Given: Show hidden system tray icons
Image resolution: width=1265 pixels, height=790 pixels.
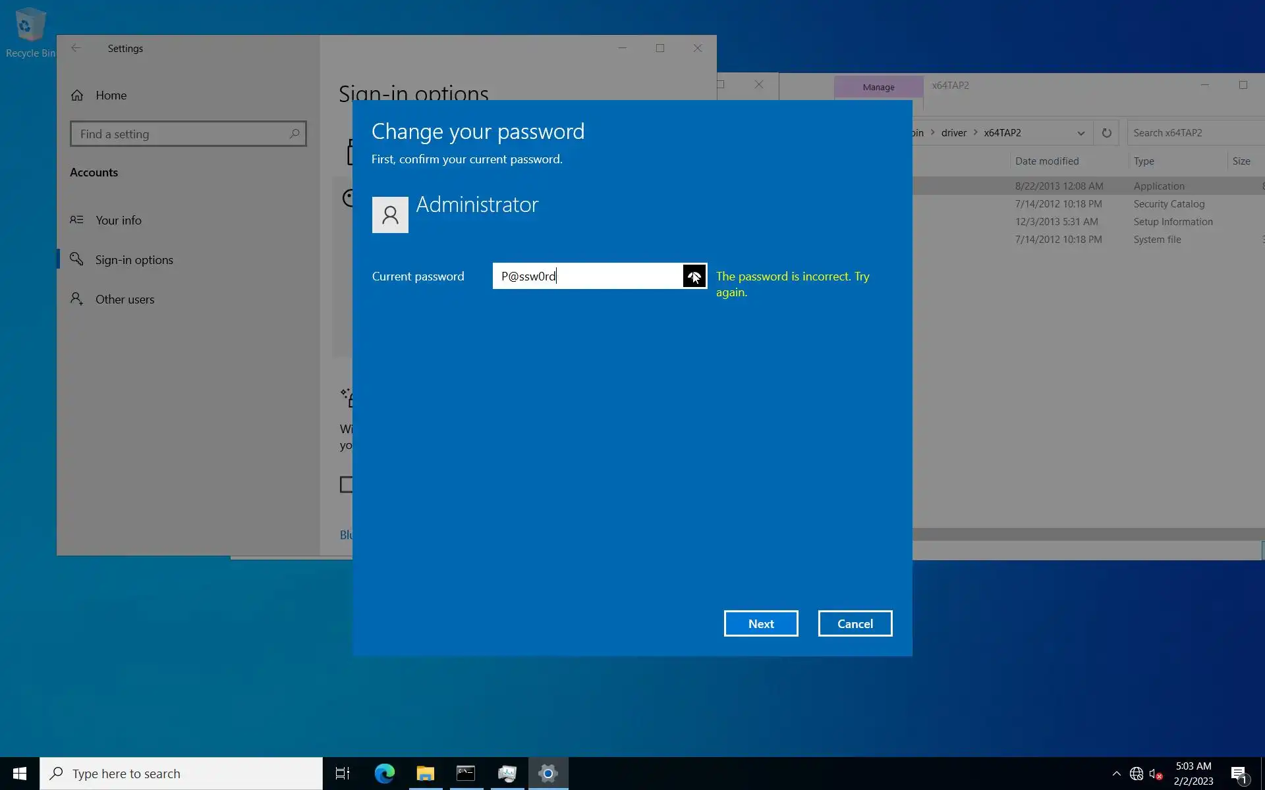Looking at the screenshot, I should (1116, 774).
